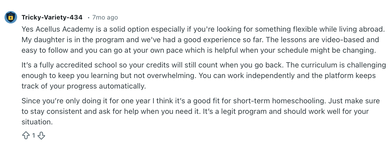Click the "7mo ago" timestamp
The image size is (392, 146).
[x=105, y=17]
